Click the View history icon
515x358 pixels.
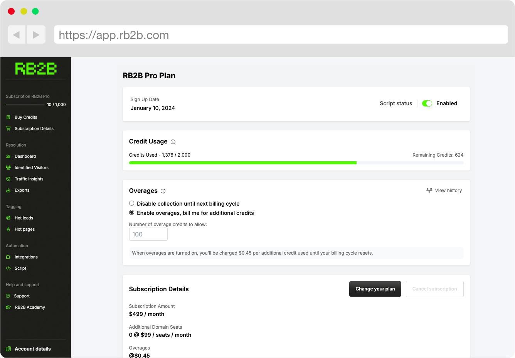coord(429,191)
